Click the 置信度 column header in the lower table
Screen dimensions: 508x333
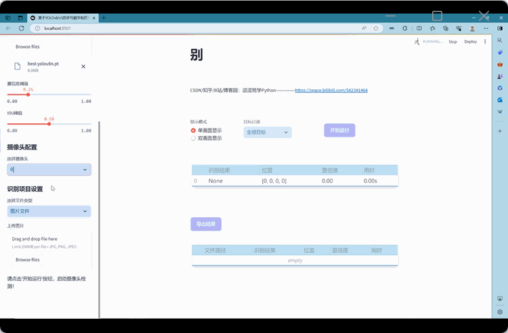point(340,250)
